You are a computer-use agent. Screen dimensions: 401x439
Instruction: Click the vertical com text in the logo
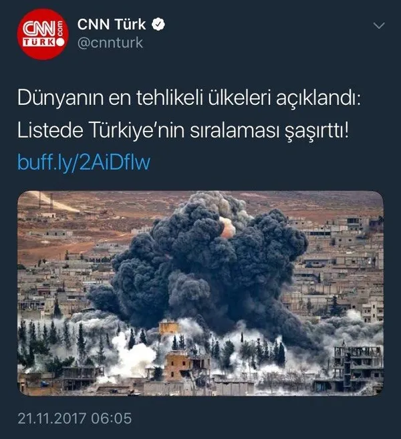[59, 29]
